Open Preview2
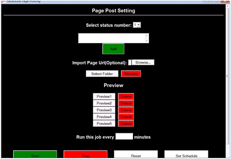Viewport: 231px width, 159px height. click(x=104, y=103)
